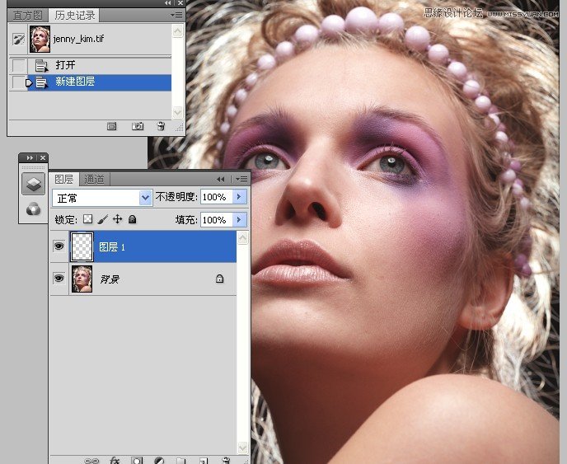Switch to the 通道 tab
The width and height of the screenshot is (567, 464).
point(95,179)
